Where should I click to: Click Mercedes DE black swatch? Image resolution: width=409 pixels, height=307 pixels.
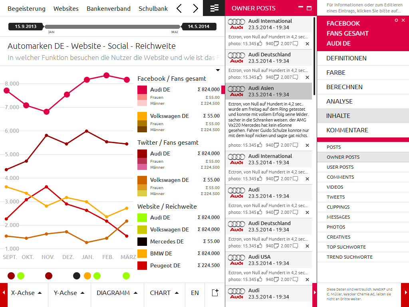[x=142, y=241]
